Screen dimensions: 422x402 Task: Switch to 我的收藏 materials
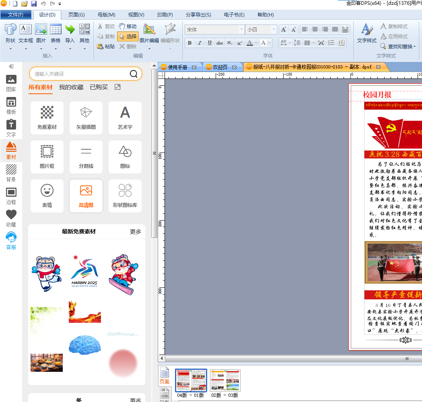click(x=71, y=87)
